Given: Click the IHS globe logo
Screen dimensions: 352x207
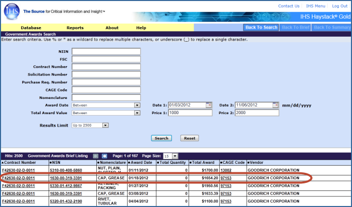Looking at the screenshot, I should (x=12, y=12).
